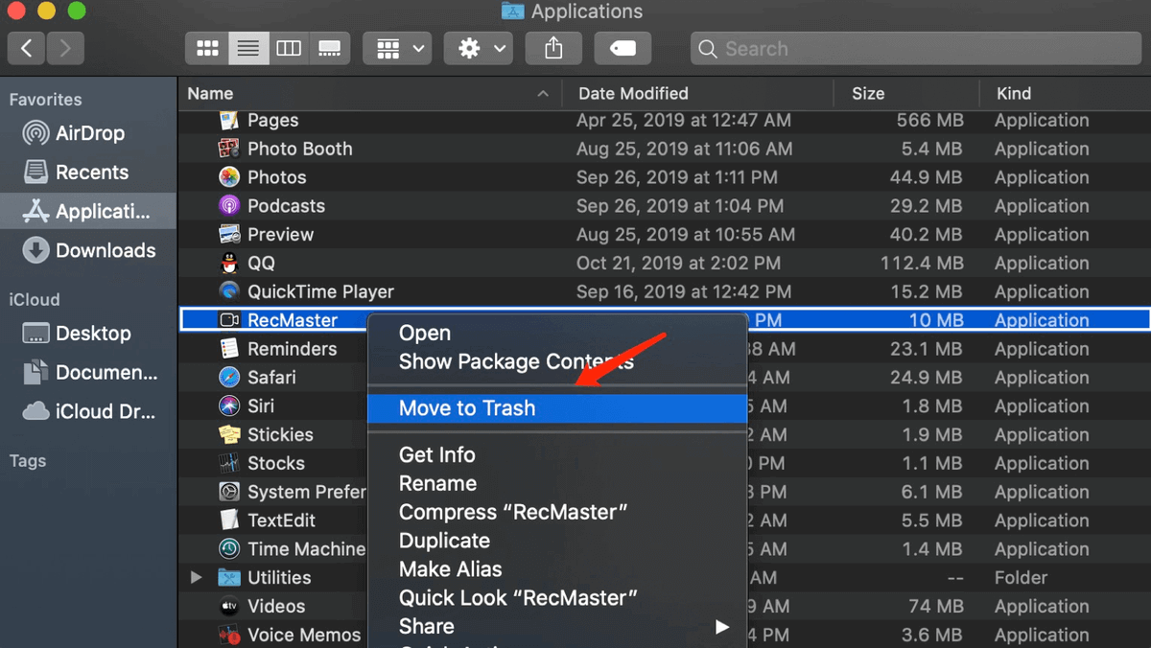Click Utilities row's Folder kind text
Screen dimensions: 1151x648
1022,577
